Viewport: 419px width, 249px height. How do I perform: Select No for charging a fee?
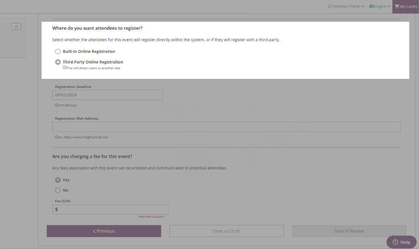tap(57, 190)
